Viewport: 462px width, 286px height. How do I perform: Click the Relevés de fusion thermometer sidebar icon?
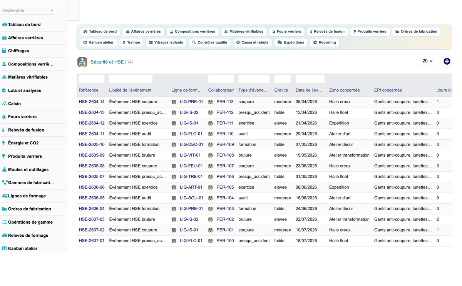tap(4, 130)
